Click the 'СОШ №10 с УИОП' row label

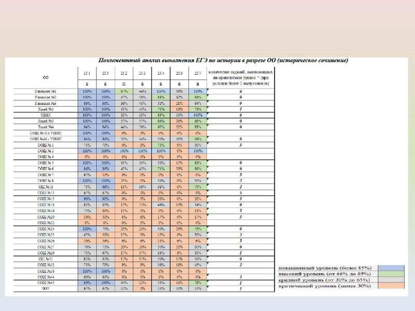coord(43,133)
